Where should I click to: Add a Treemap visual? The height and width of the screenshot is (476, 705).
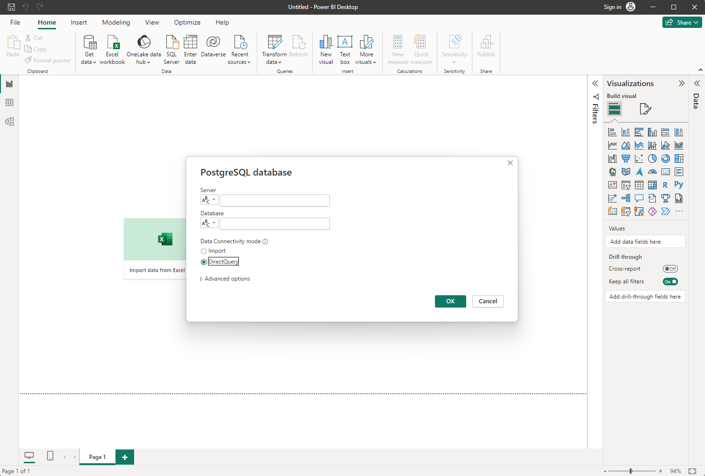pos(679,159)
